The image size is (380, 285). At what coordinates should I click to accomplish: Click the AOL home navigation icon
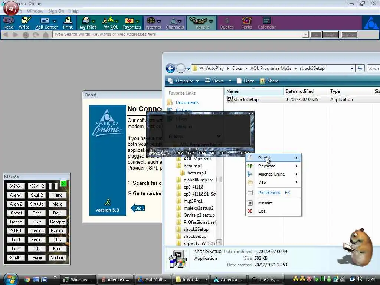46,35
